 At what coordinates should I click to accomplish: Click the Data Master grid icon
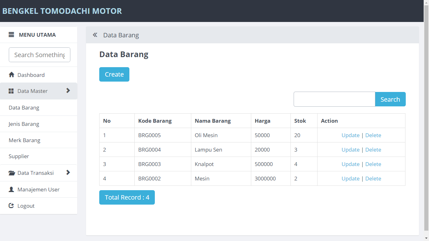tap(11, 91)
